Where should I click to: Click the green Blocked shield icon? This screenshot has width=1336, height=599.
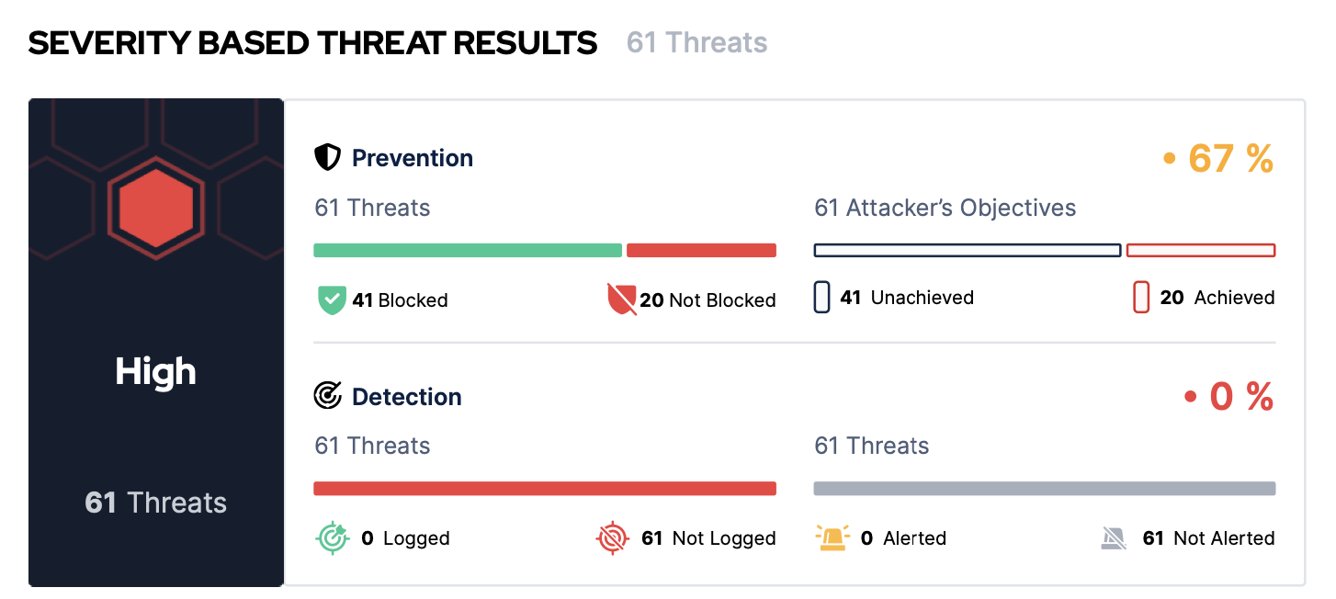[x=332, y=300]
